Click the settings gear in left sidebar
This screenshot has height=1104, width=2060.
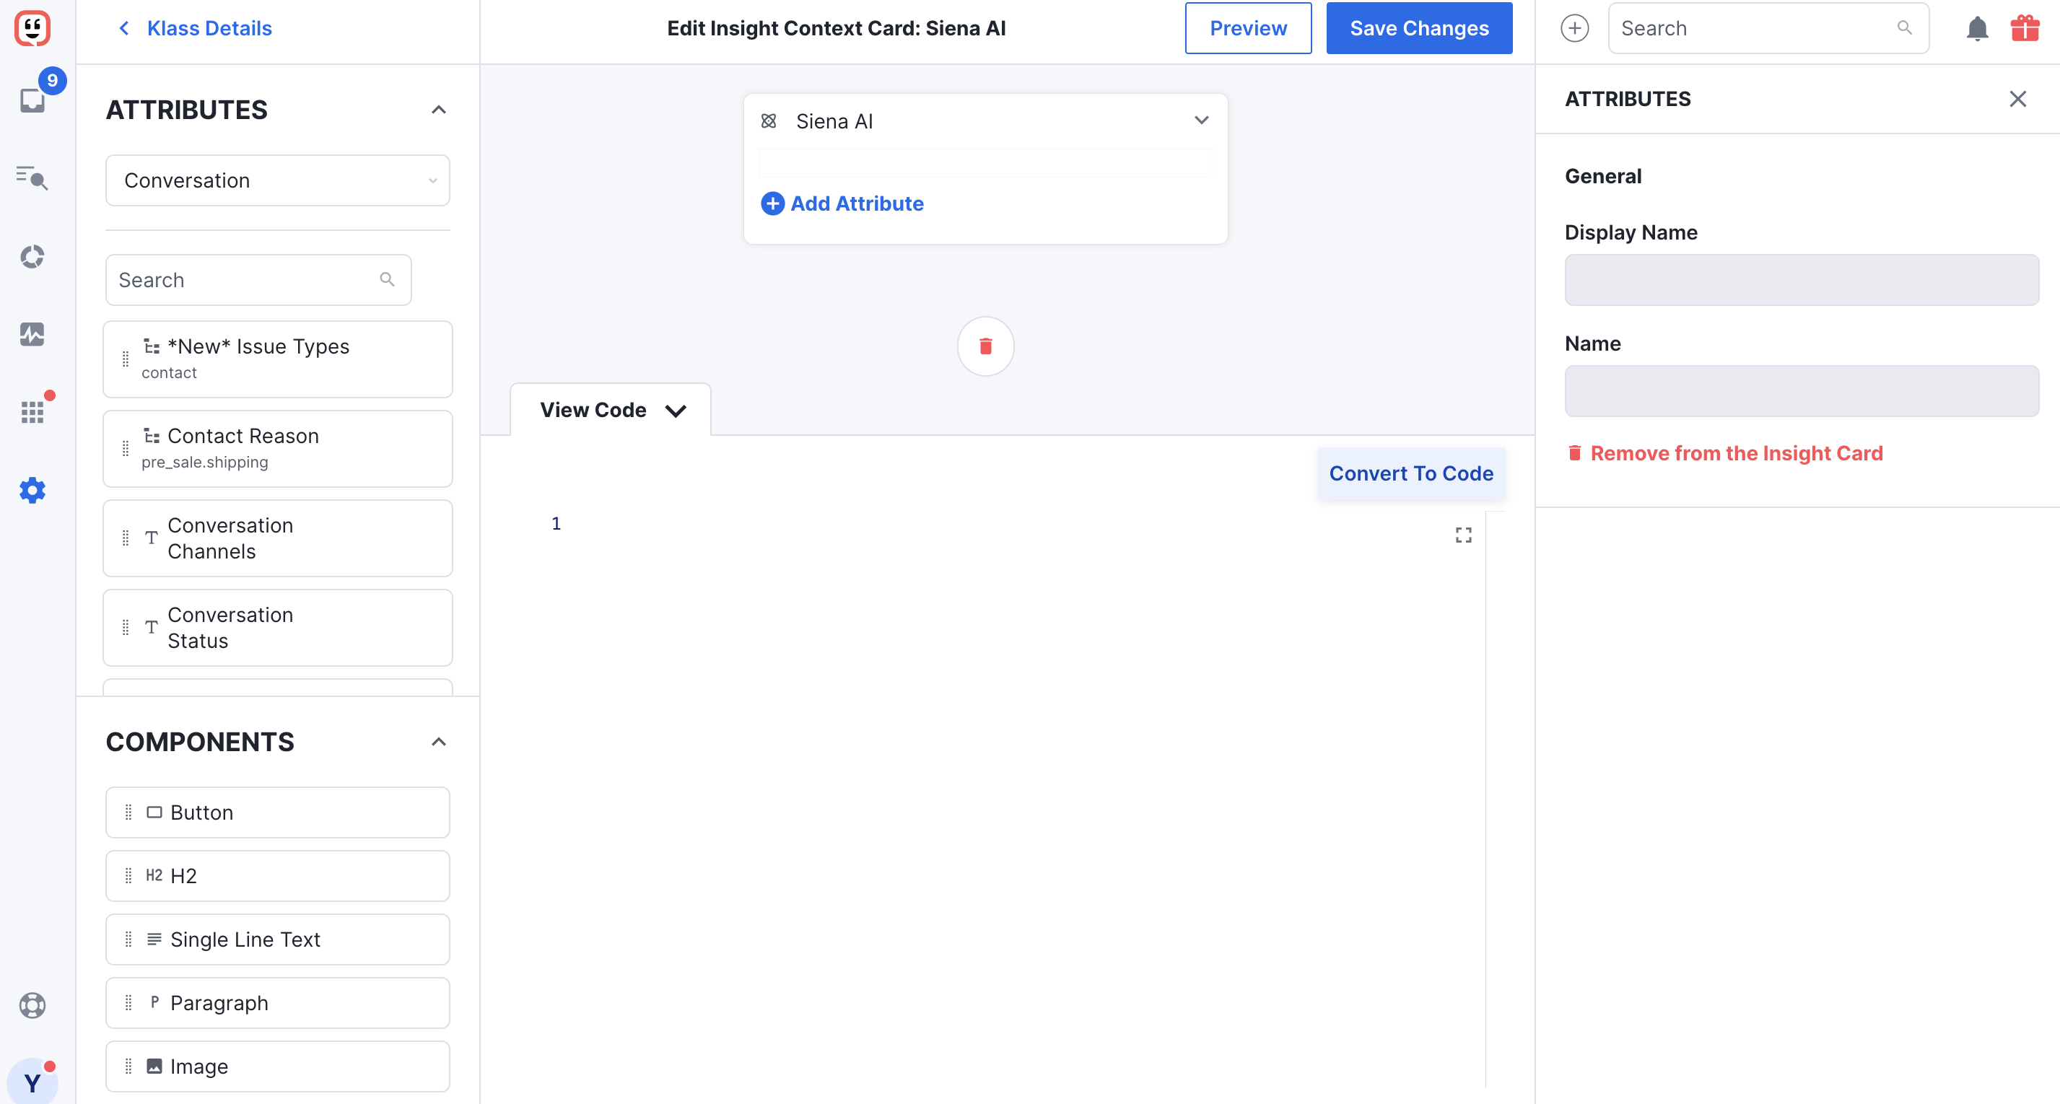pos(32,490)
